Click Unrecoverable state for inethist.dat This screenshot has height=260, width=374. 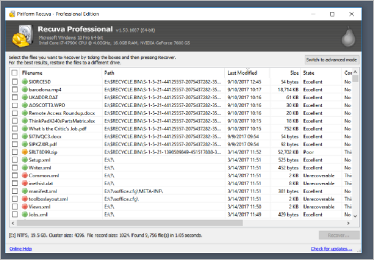319,183
